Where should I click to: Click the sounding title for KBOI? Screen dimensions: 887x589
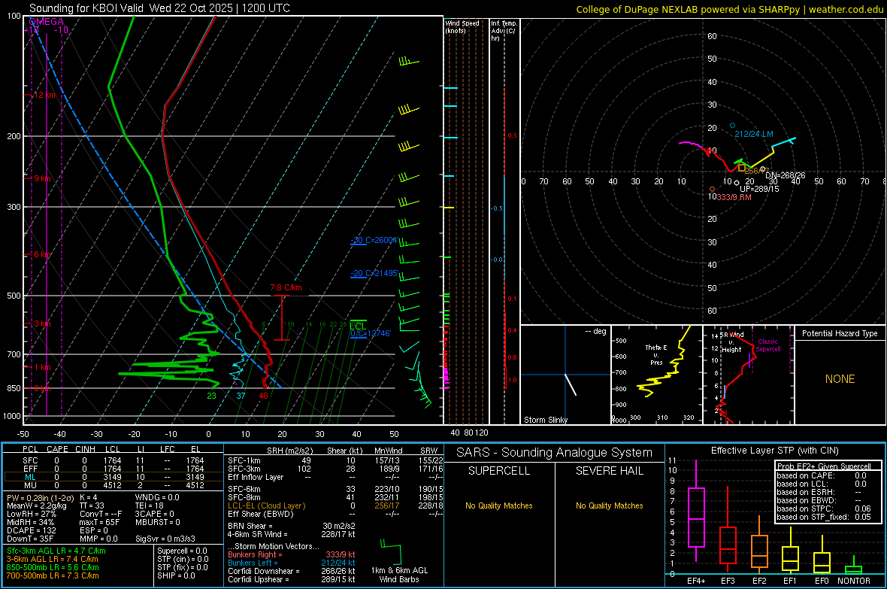pos(159,8)
